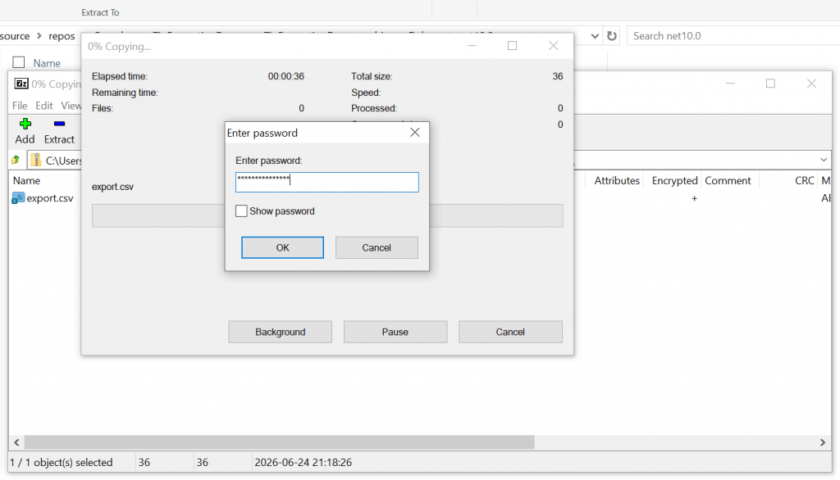This screenshot has height=480, width=840.
Task: Click the '1 / 1 object(s) selected' status text
Action: (x=62, y=462)
